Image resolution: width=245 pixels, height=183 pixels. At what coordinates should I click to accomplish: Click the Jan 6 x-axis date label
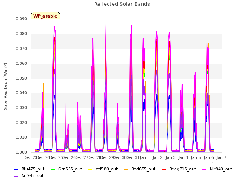coord(209,157)
